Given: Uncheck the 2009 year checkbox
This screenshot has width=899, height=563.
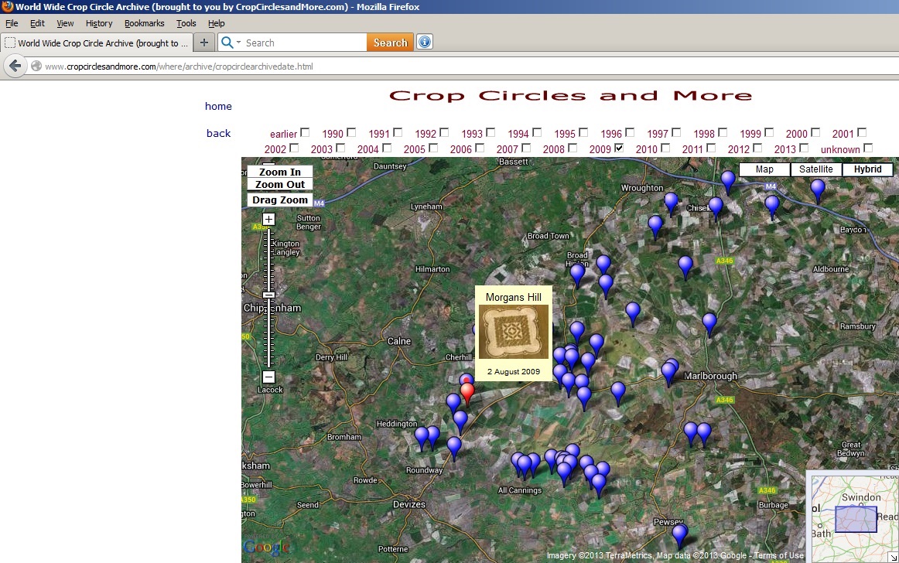Looking at the screenshot, I should coord(619,148).
